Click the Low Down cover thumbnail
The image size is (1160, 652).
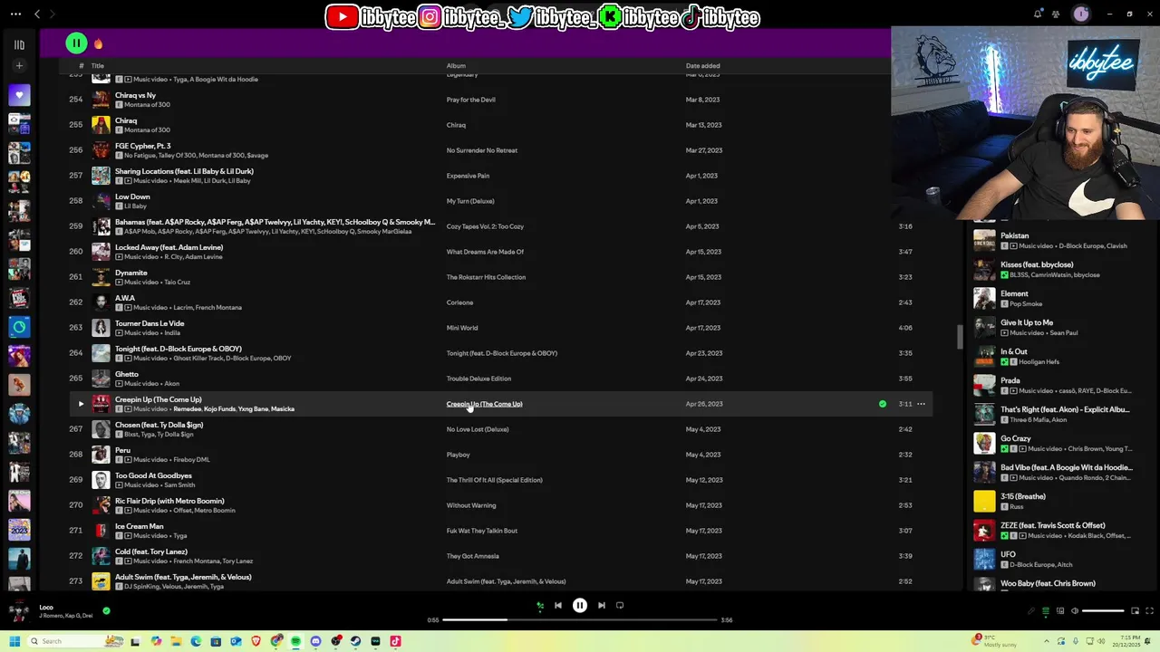[x=101, y=201]
